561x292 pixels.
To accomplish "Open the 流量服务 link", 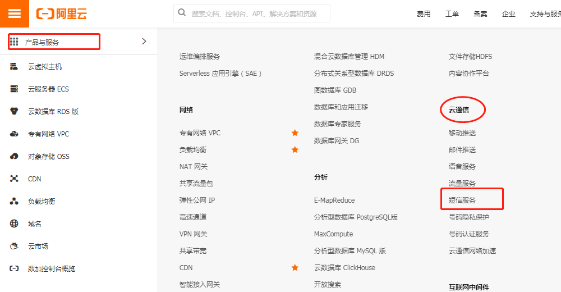I will pos(462,184).
